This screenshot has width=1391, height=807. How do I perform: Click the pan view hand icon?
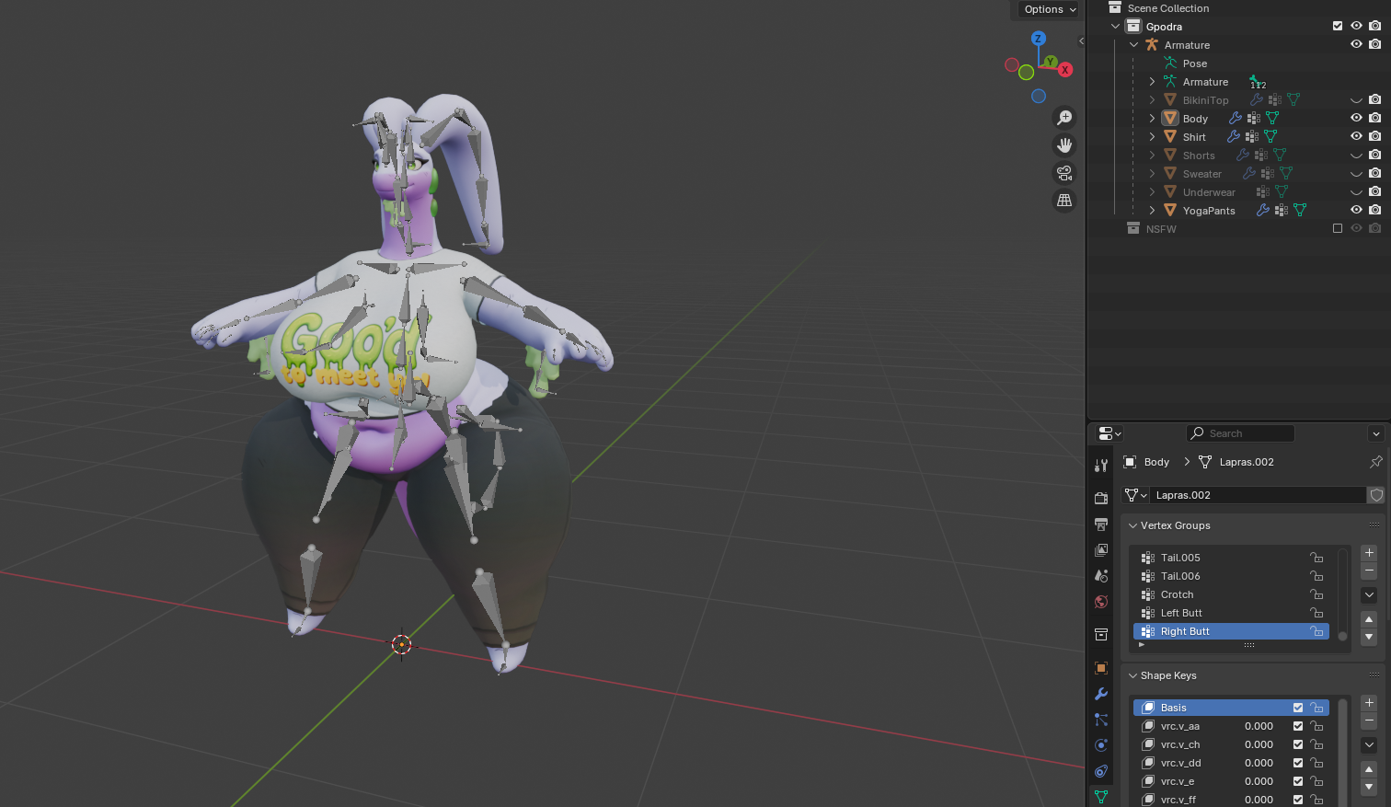tap(1064, 145)
